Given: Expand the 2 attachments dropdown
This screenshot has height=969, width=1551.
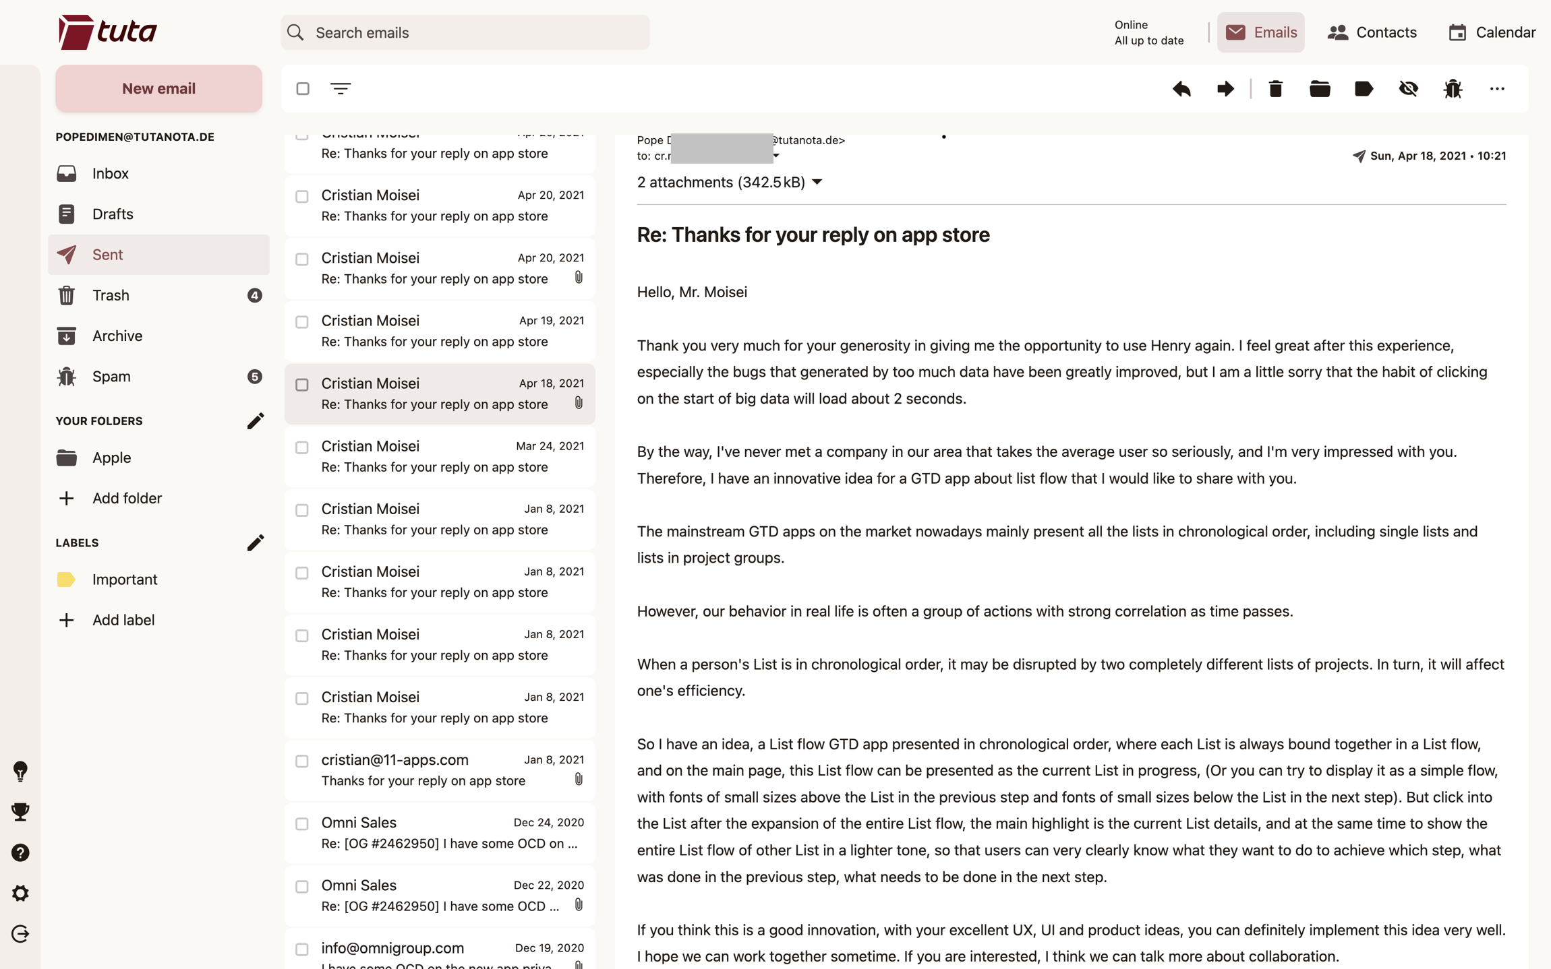Looking at the screenshot, I should point(817,183).
